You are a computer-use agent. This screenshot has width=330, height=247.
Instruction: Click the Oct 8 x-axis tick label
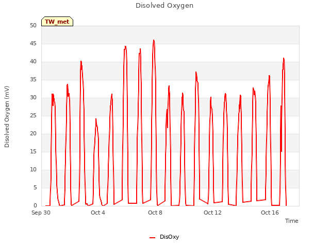pyautogui.click(x=155, y=213)
